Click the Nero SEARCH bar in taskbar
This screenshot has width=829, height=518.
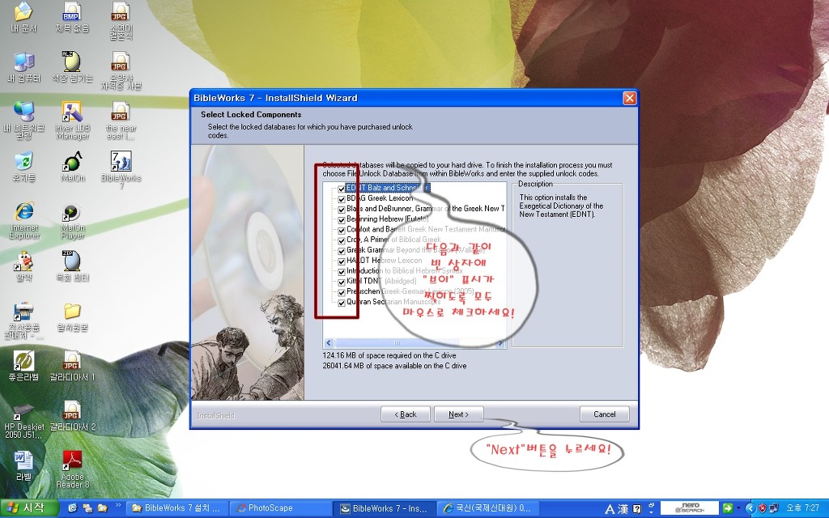687,509
